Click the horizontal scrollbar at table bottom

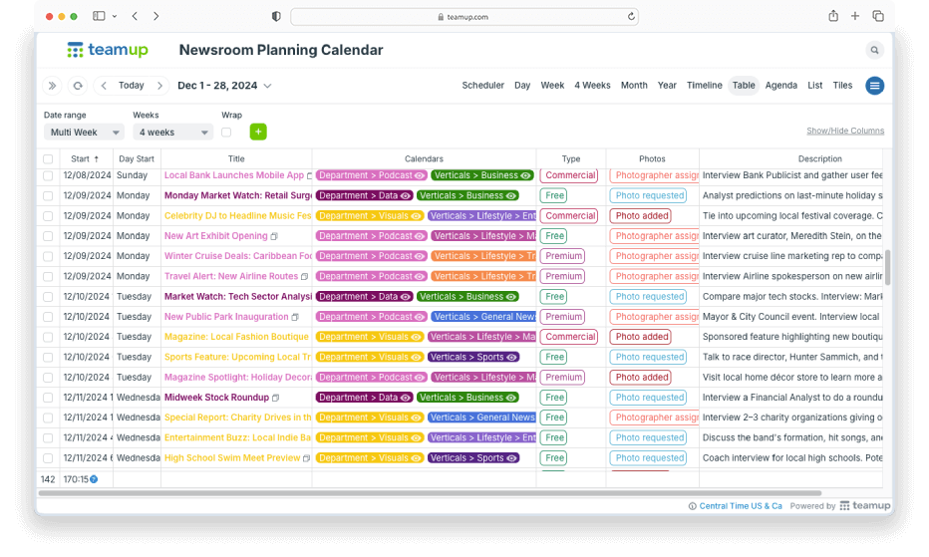429,492
